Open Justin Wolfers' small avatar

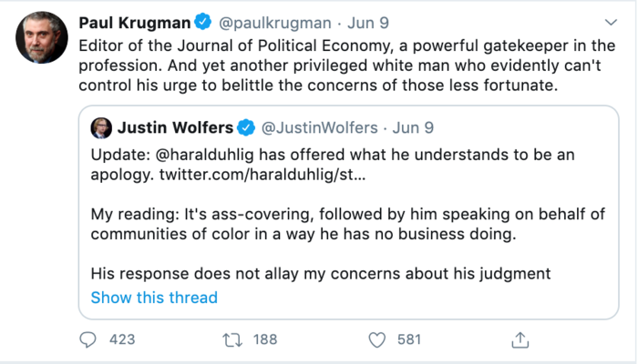click(x=101, y=127)
